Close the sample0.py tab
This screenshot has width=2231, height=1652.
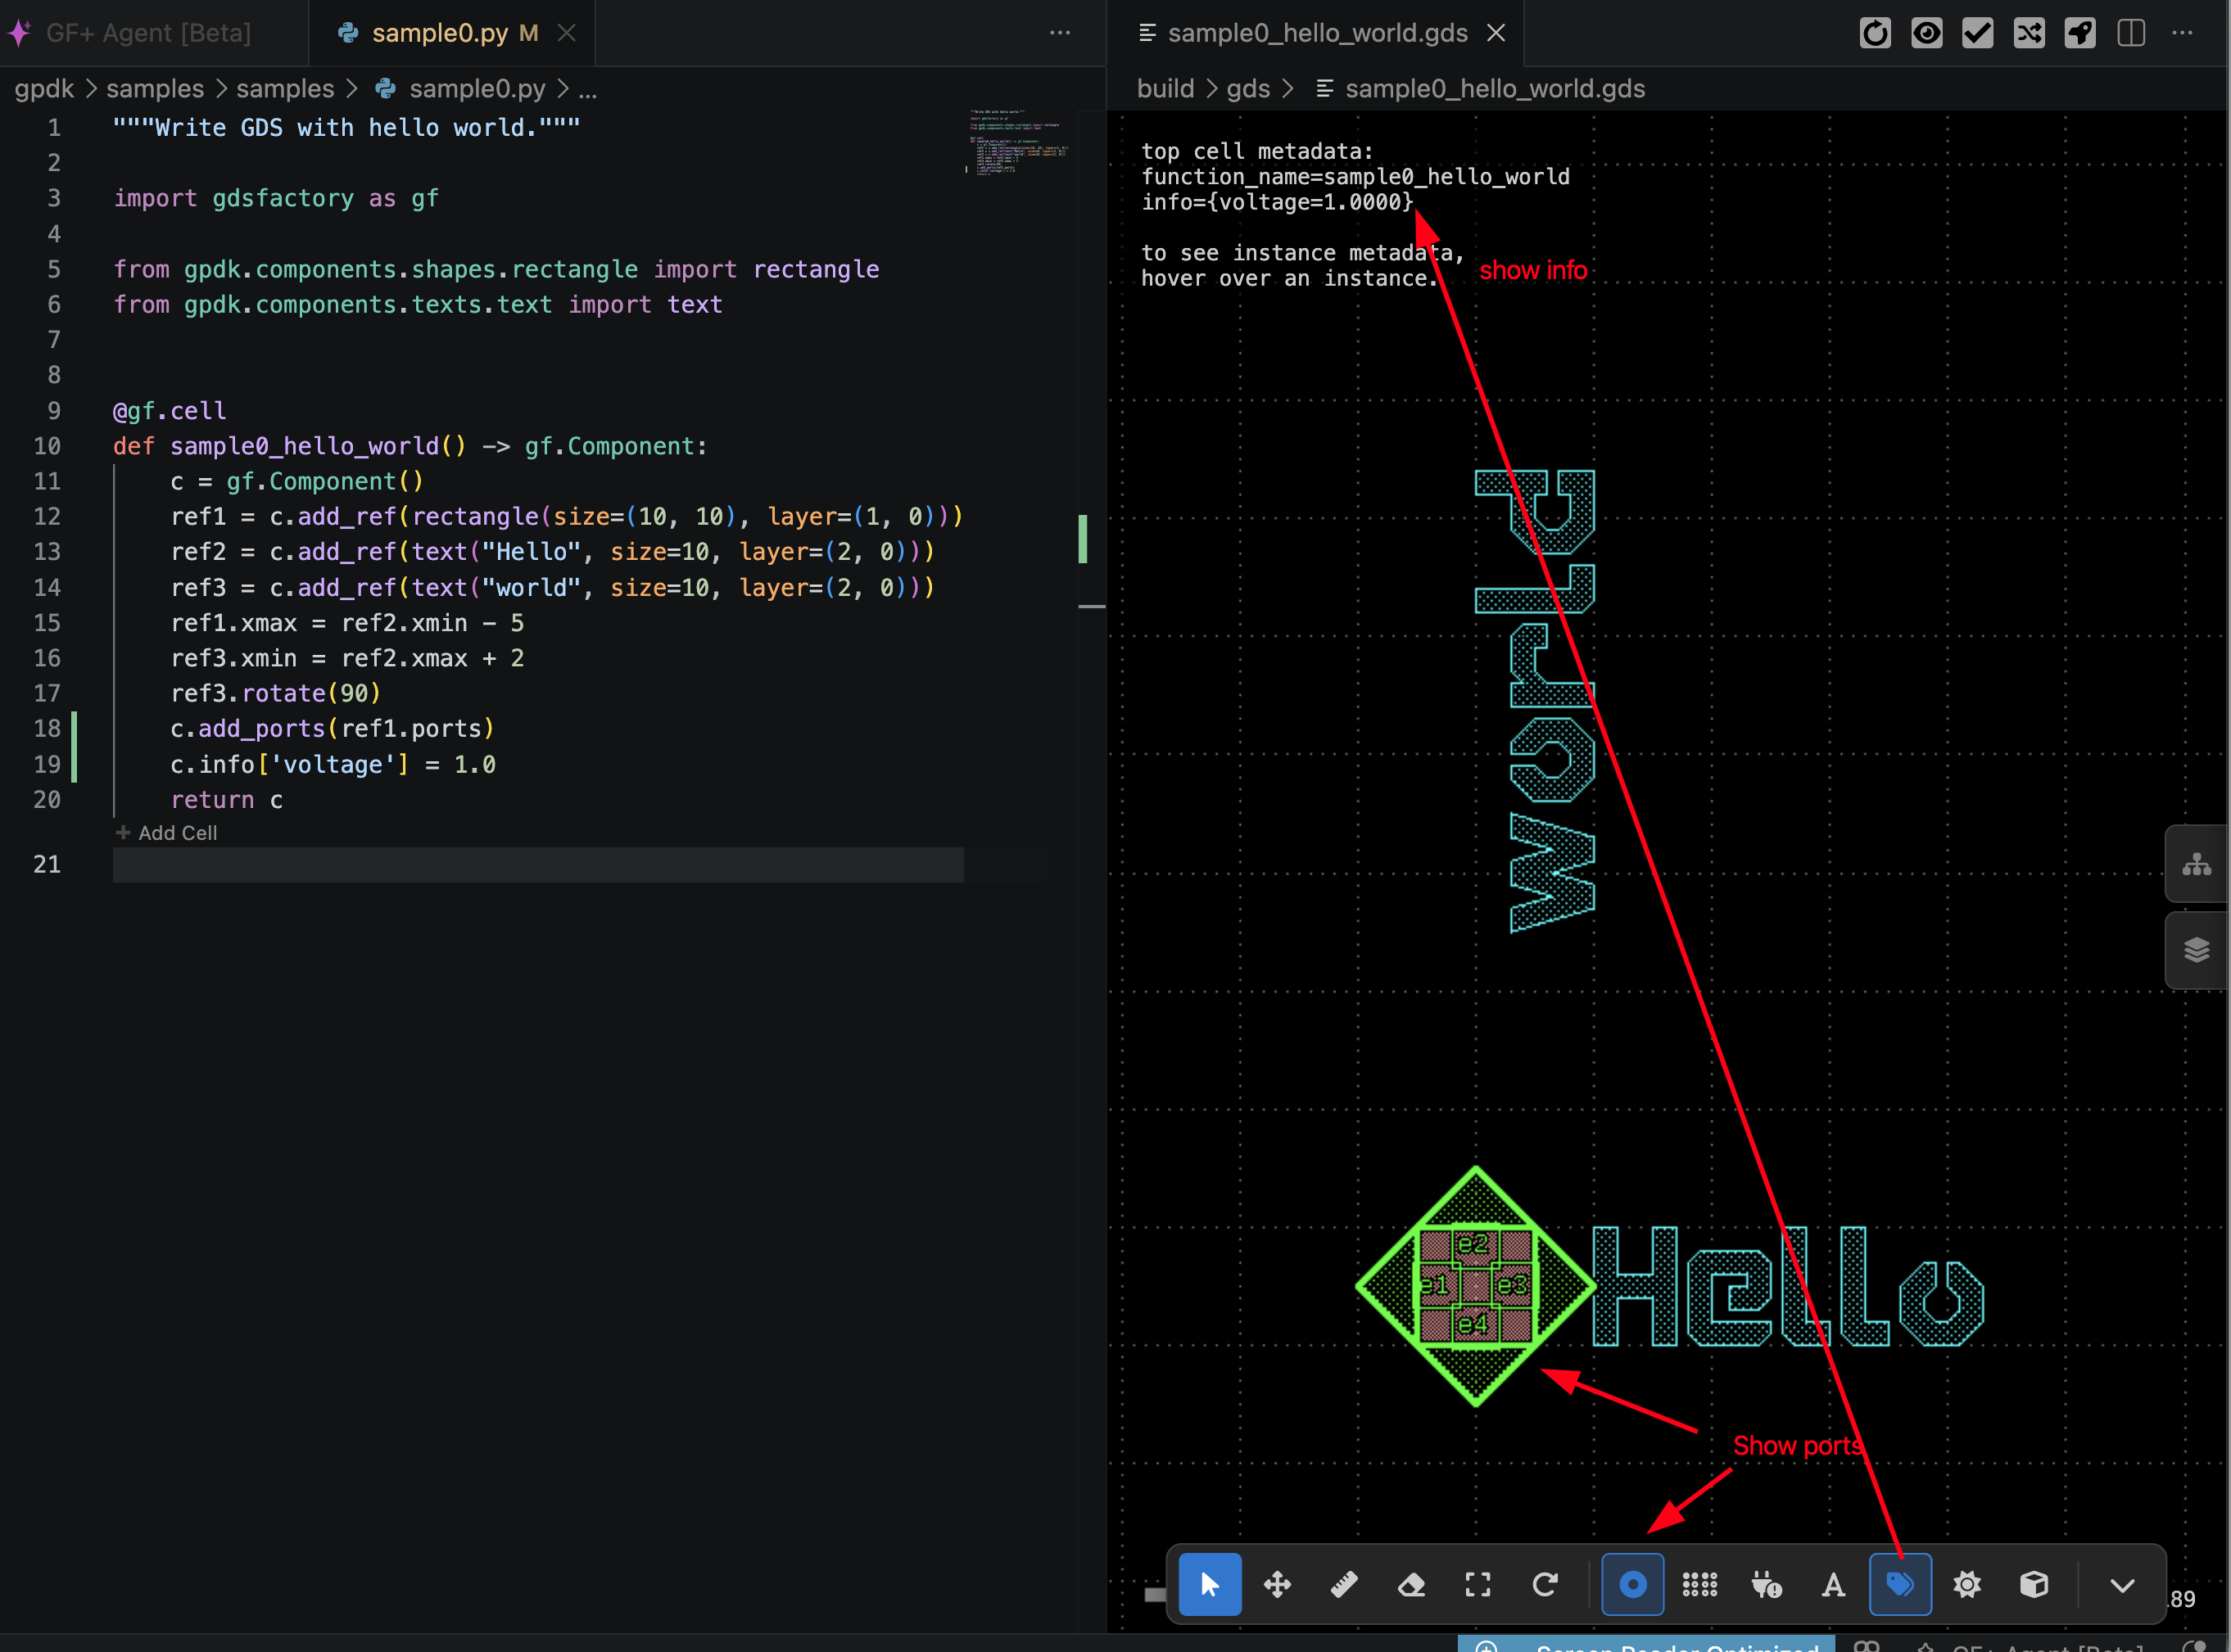click(x=566, y=33)
